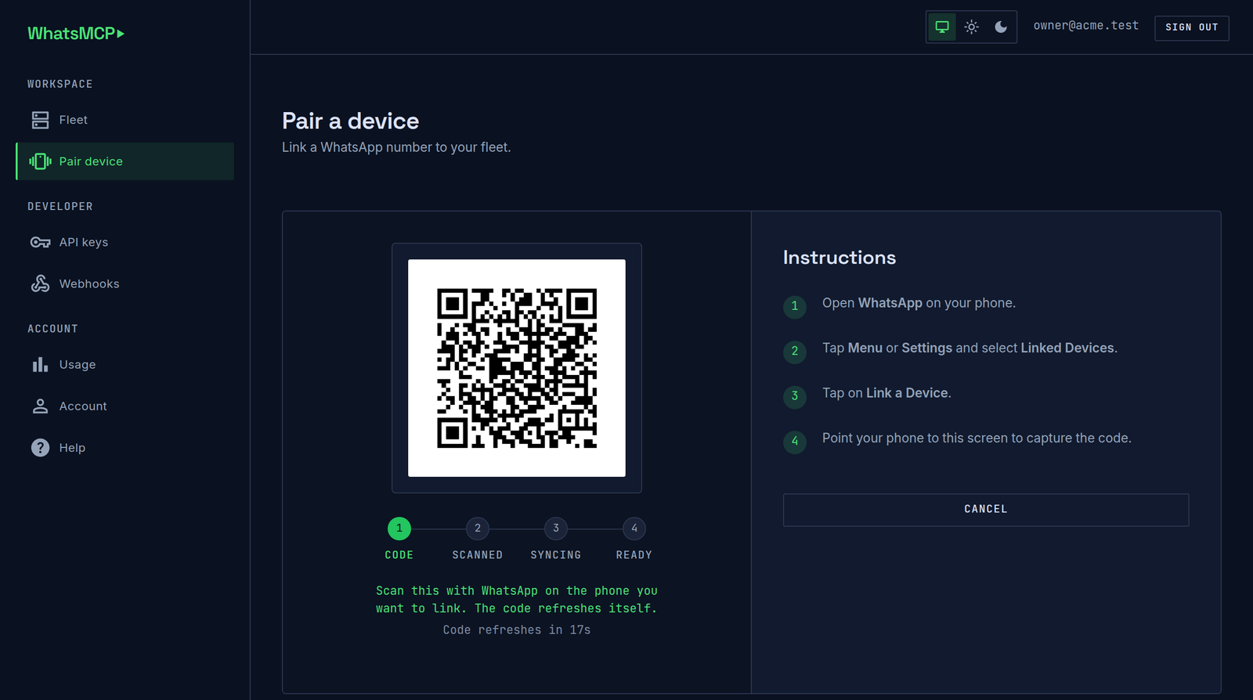1253x700 pixels.
Task: Click step 4 Ready progress circle
Action: tap(634, 529)
